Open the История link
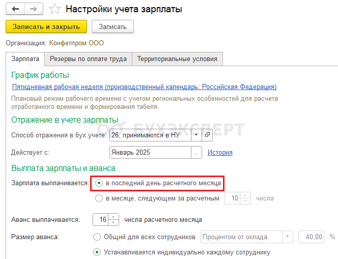Viewport: 338px width, 259px height. coord(220,152)
